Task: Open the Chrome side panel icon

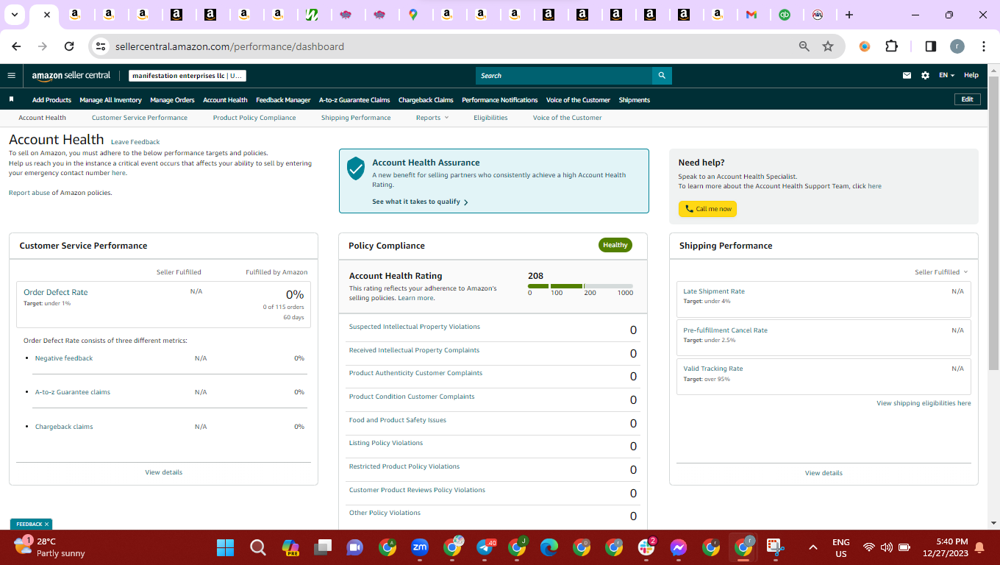Action: (930, 46)
